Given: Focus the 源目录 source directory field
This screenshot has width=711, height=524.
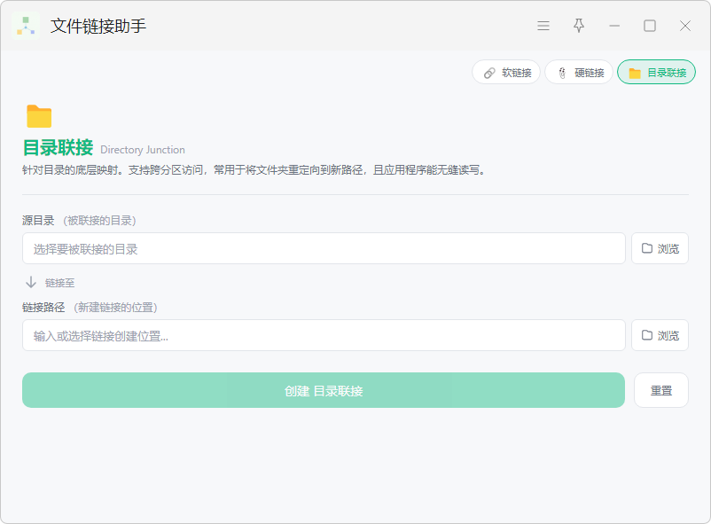Looking at the screenshot, I should (x=324, y=248).
